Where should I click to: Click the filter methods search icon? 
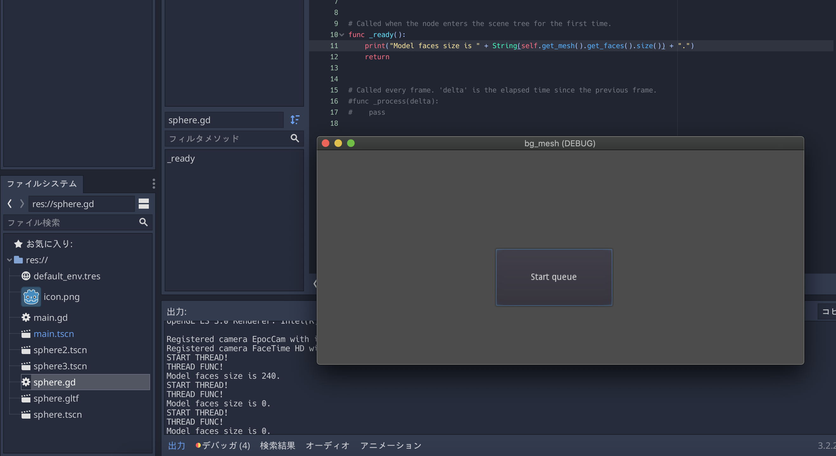[x=295, y=138]
